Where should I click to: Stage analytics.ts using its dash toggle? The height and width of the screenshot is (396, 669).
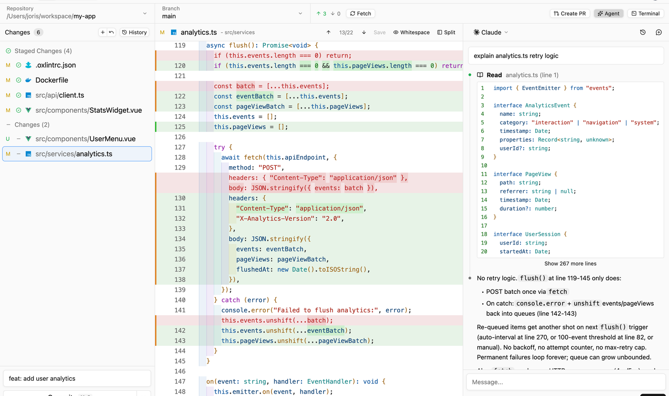[19, 154]
